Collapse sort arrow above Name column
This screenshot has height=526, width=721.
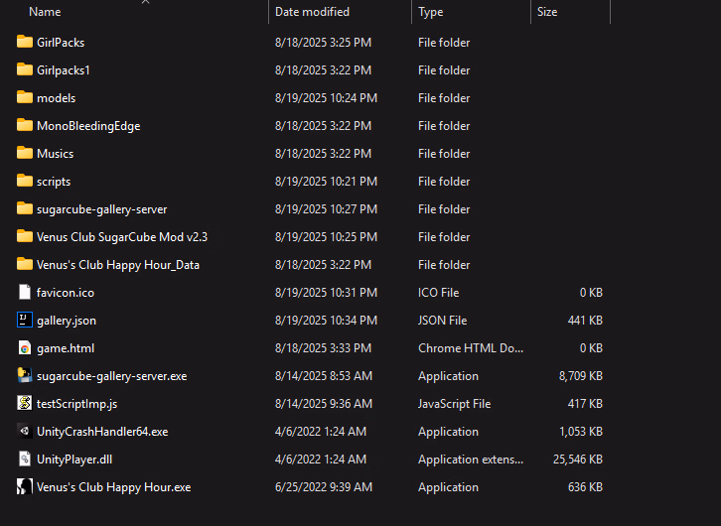(x=145, y=2)
